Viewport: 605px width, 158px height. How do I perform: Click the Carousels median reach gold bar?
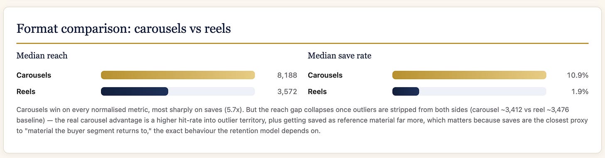(x=178, y=75)
